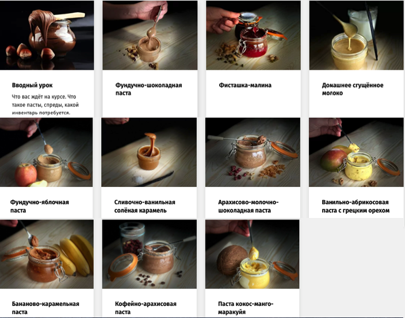
Task: Select the Ванильно-абрикосовая паста photo with mango
Action: coord(356,152)
